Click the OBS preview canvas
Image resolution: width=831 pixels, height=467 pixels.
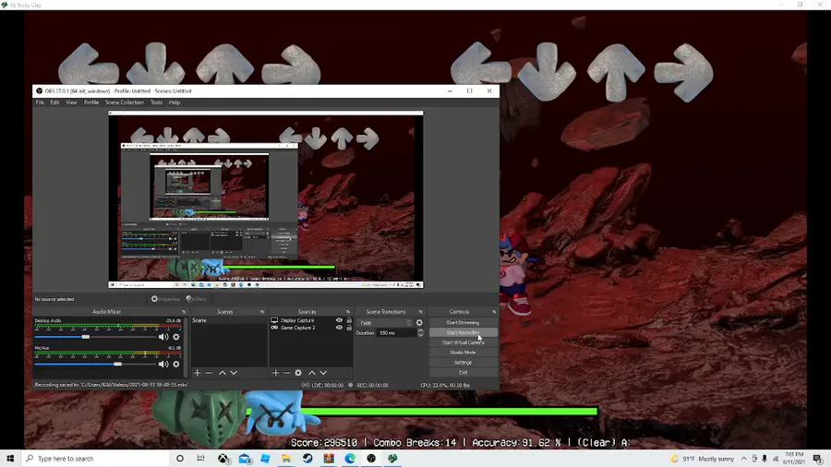266,199
